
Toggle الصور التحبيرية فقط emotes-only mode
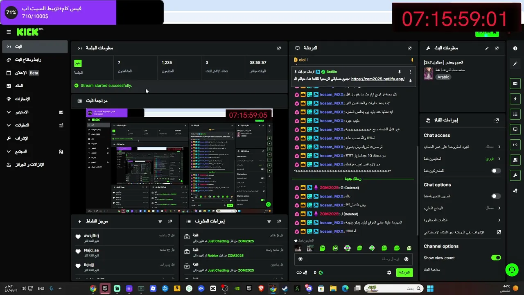496,196
